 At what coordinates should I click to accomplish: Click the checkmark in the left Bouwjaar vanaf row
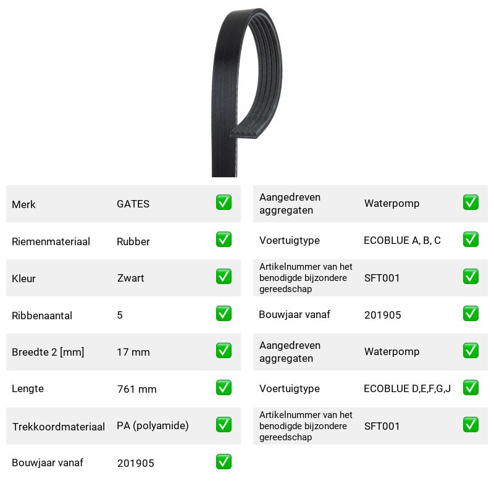click(224, 461)
